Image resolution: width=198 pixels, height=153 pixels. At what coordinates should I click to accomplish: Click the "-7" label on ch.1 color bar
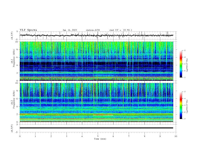tap(184, 77)
